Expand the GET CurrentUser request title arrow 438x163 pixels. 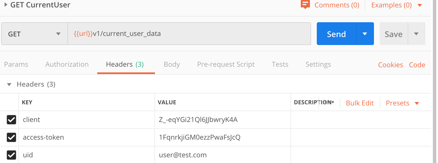click(6, 5)
